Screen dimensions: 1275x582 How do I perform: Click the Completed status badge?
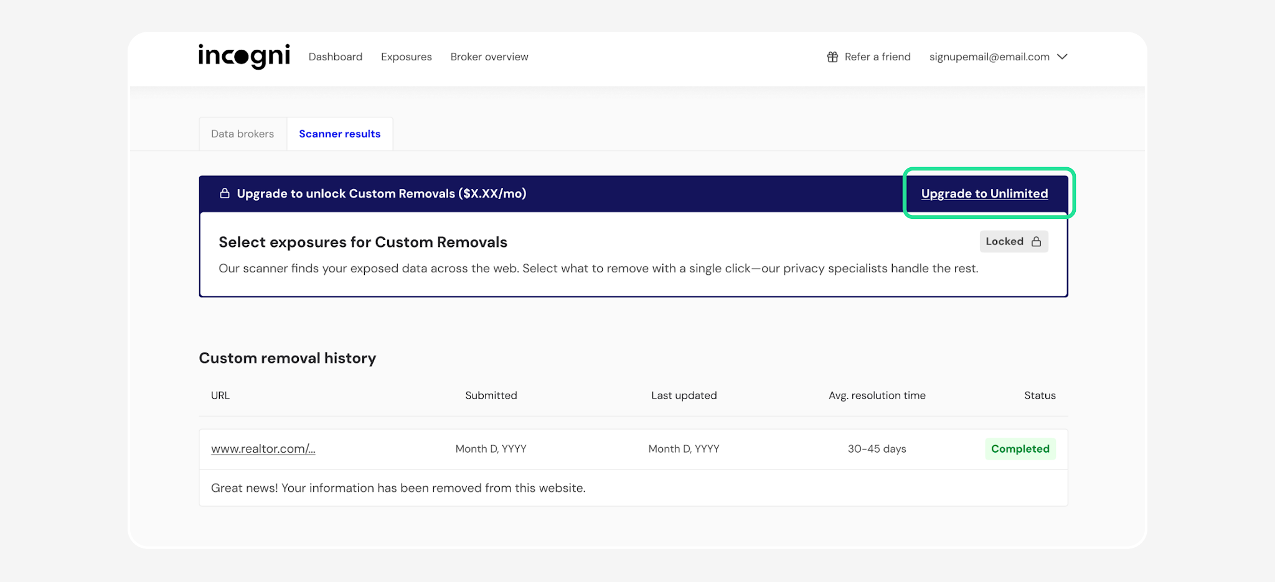pyautogui.click(x=1020, y=449)
